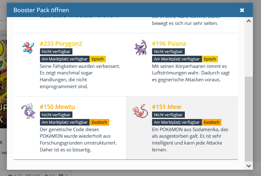The height and width of the screenshot is (176, 261).
Task: Click the Psiana sprite image
Action: (140, 48)
